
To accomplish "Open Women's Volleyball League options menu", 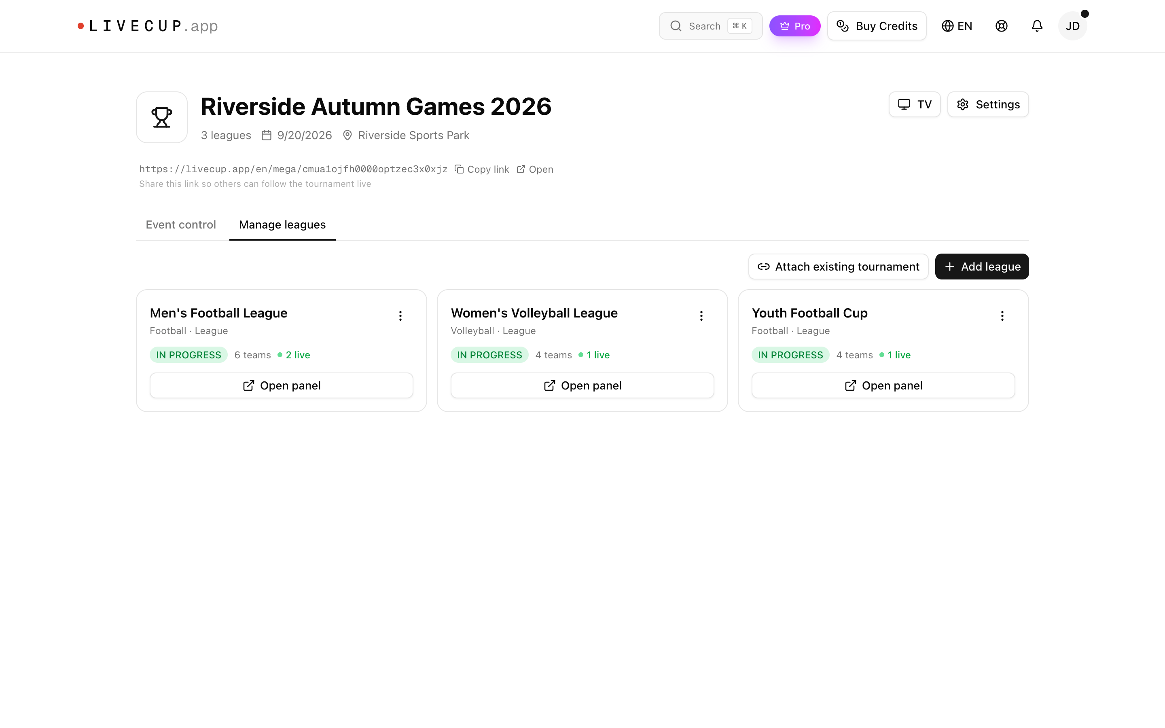I will click(x=701, y=316).
